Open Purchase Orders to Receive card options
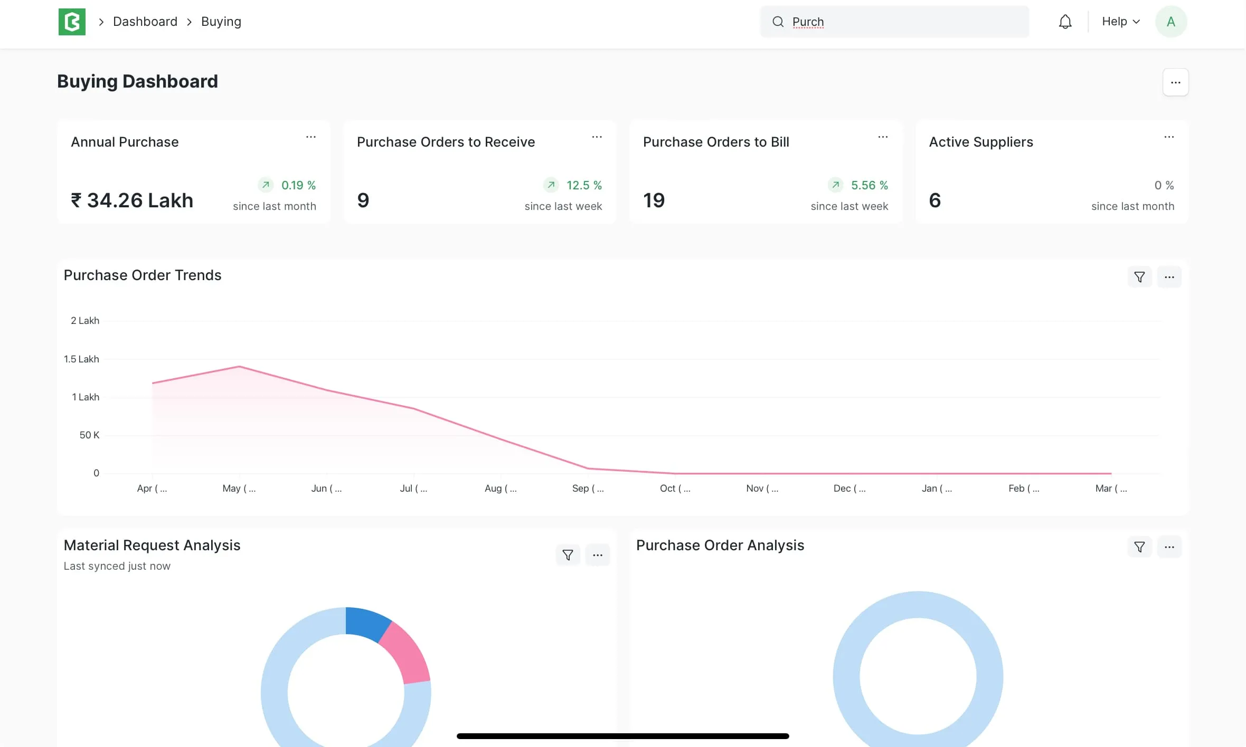Image resolution: width=1246 pixels, height=747 pixels. pos(597,137)
